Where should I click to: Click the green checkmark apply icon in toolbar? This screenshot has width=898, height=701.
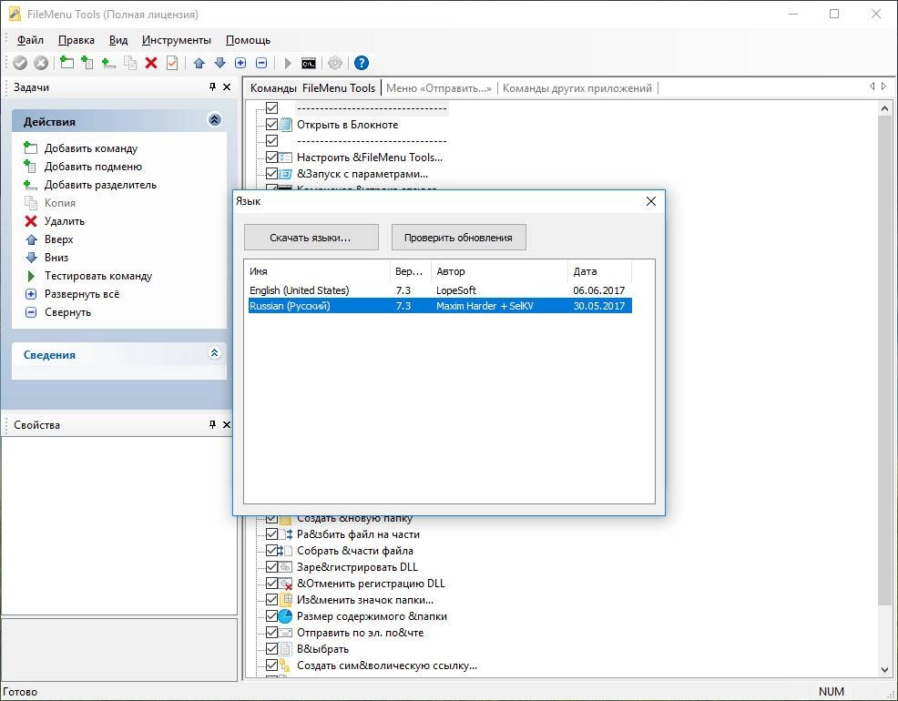[20, 63]
